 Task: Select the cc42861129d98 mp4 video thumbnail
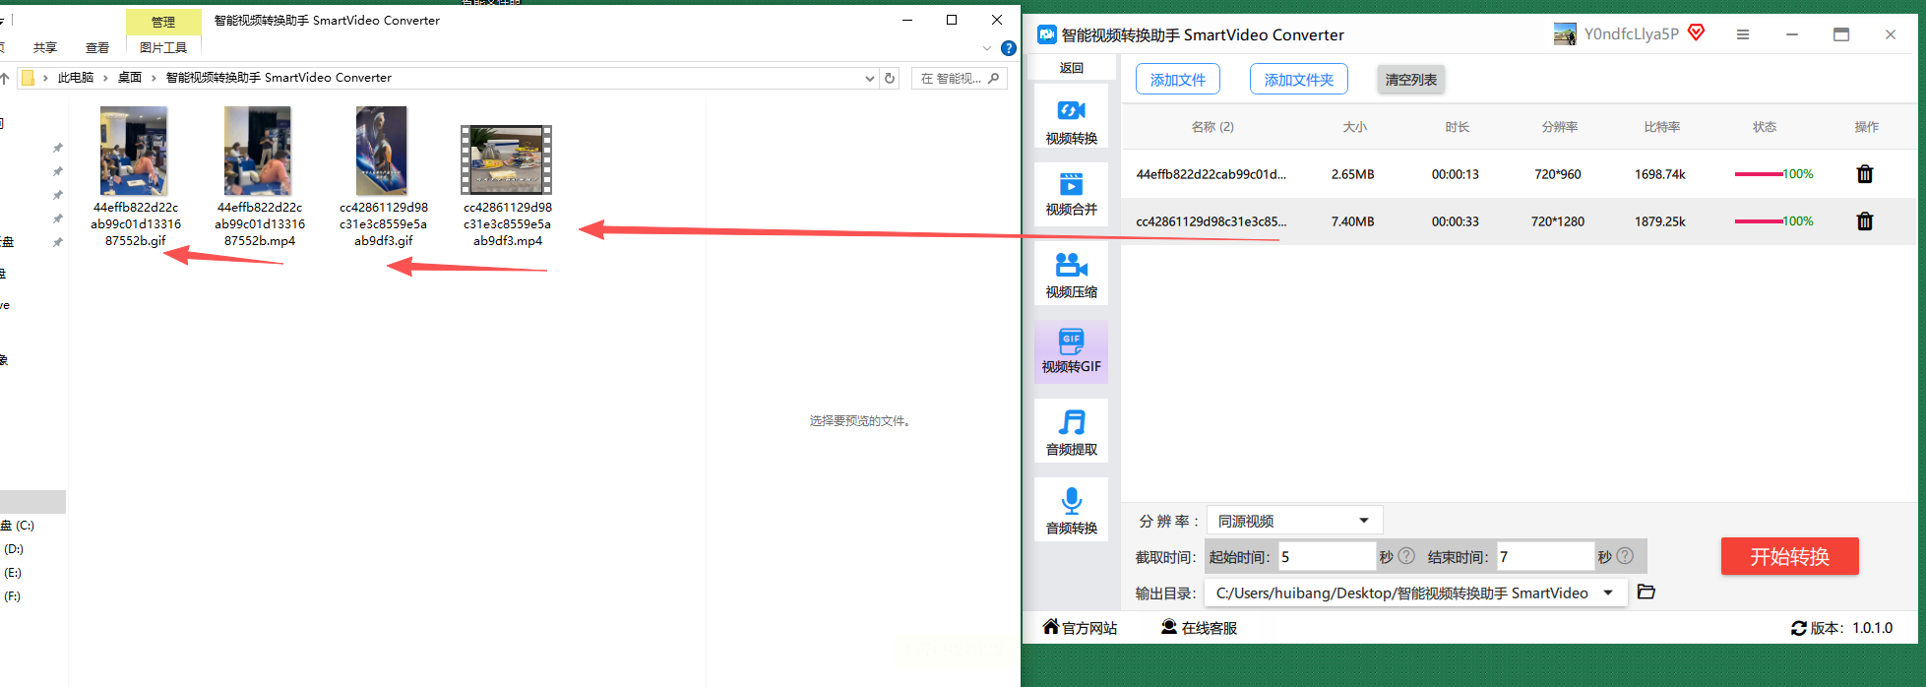(507, 159)
